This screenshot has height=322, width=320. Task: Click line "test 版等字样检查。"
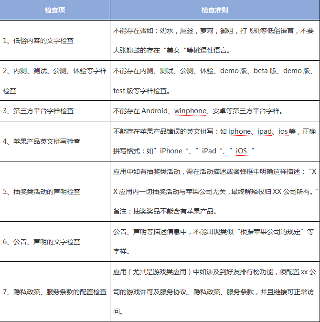pyautogui.click(x=142, y=91)
